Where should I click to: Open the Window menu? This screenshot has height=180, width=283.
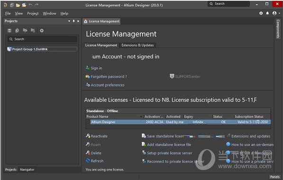click(x=49, y=13)
